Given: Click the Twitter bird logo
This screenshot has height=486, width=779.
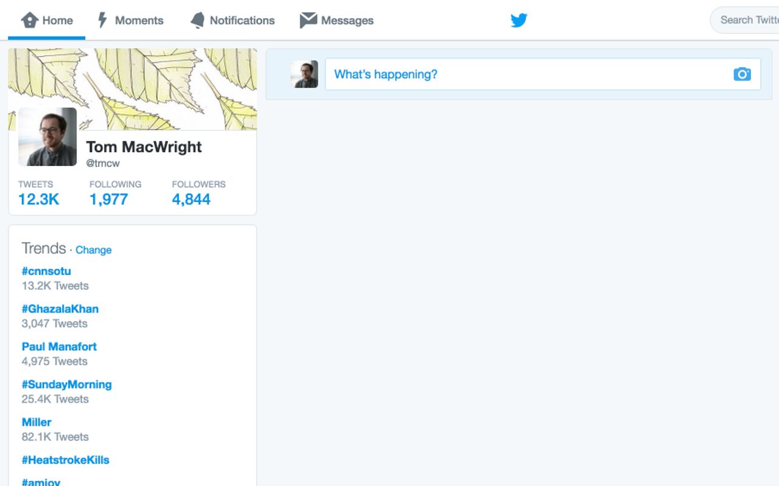Looking at the screenshot, I should [x=519, y=20].
